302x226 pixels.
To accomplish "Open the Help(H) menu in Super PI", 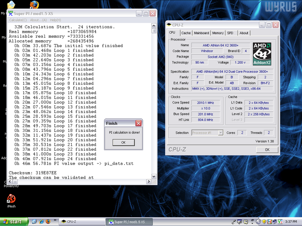I will click(55, 20).
